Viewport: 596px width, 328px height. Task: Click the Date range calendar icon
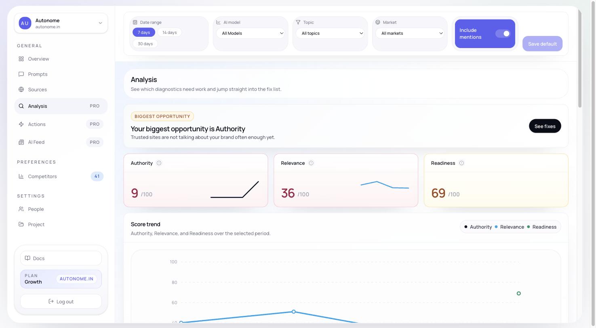coord(135,23)
